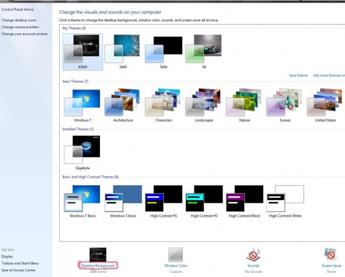Click the Window Color link

[x=176, y=266]
